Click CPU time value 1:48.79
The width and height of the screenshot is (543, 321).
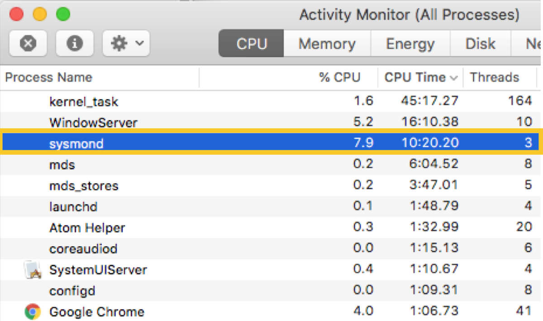coord(433,206)
